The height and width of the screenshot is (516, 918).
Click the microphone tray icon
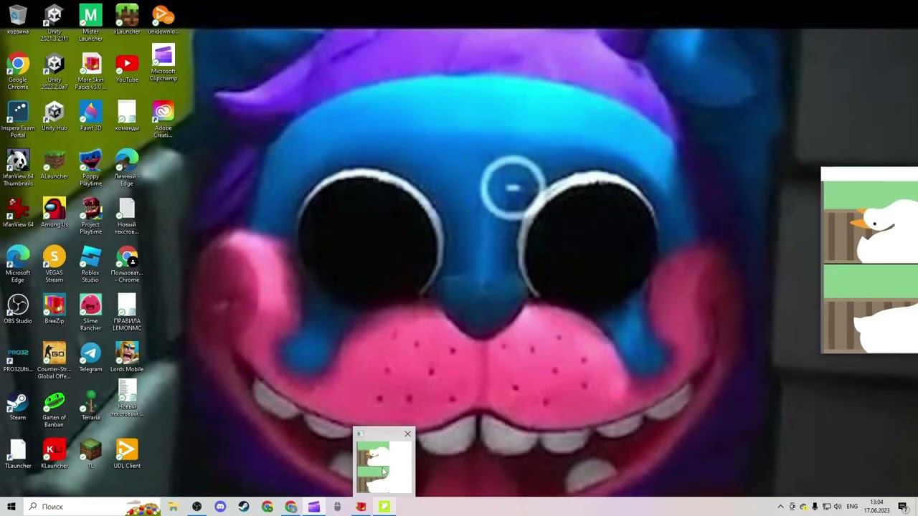point(815,507)
